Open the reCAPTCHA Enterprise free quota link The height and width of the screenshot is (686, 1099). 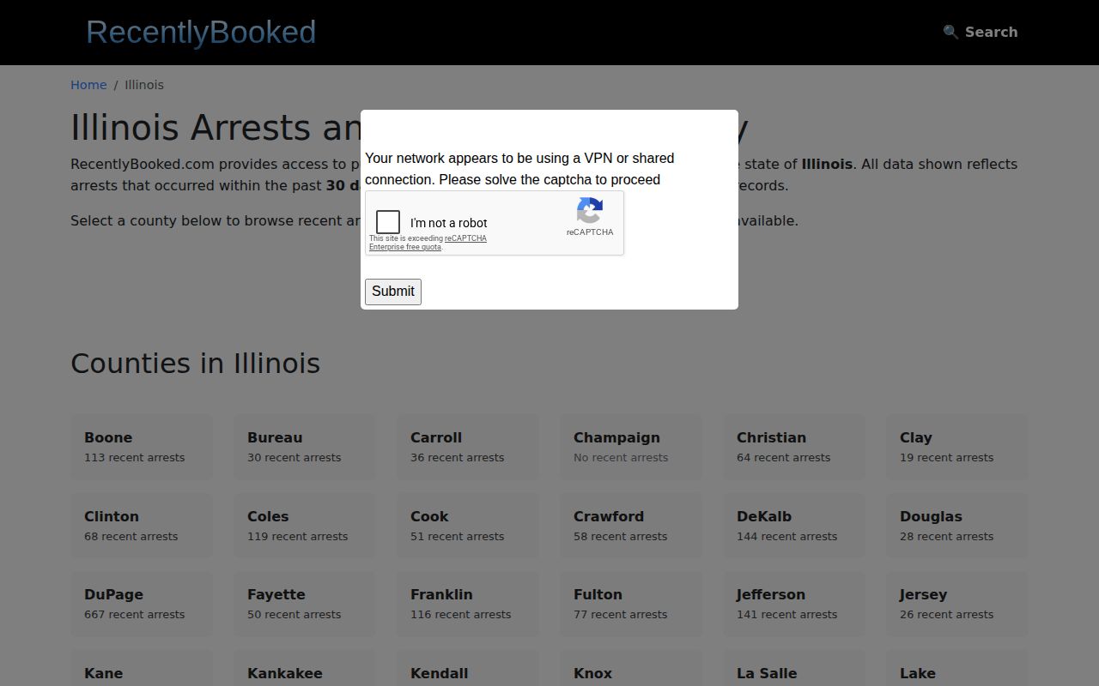[428, 243]
